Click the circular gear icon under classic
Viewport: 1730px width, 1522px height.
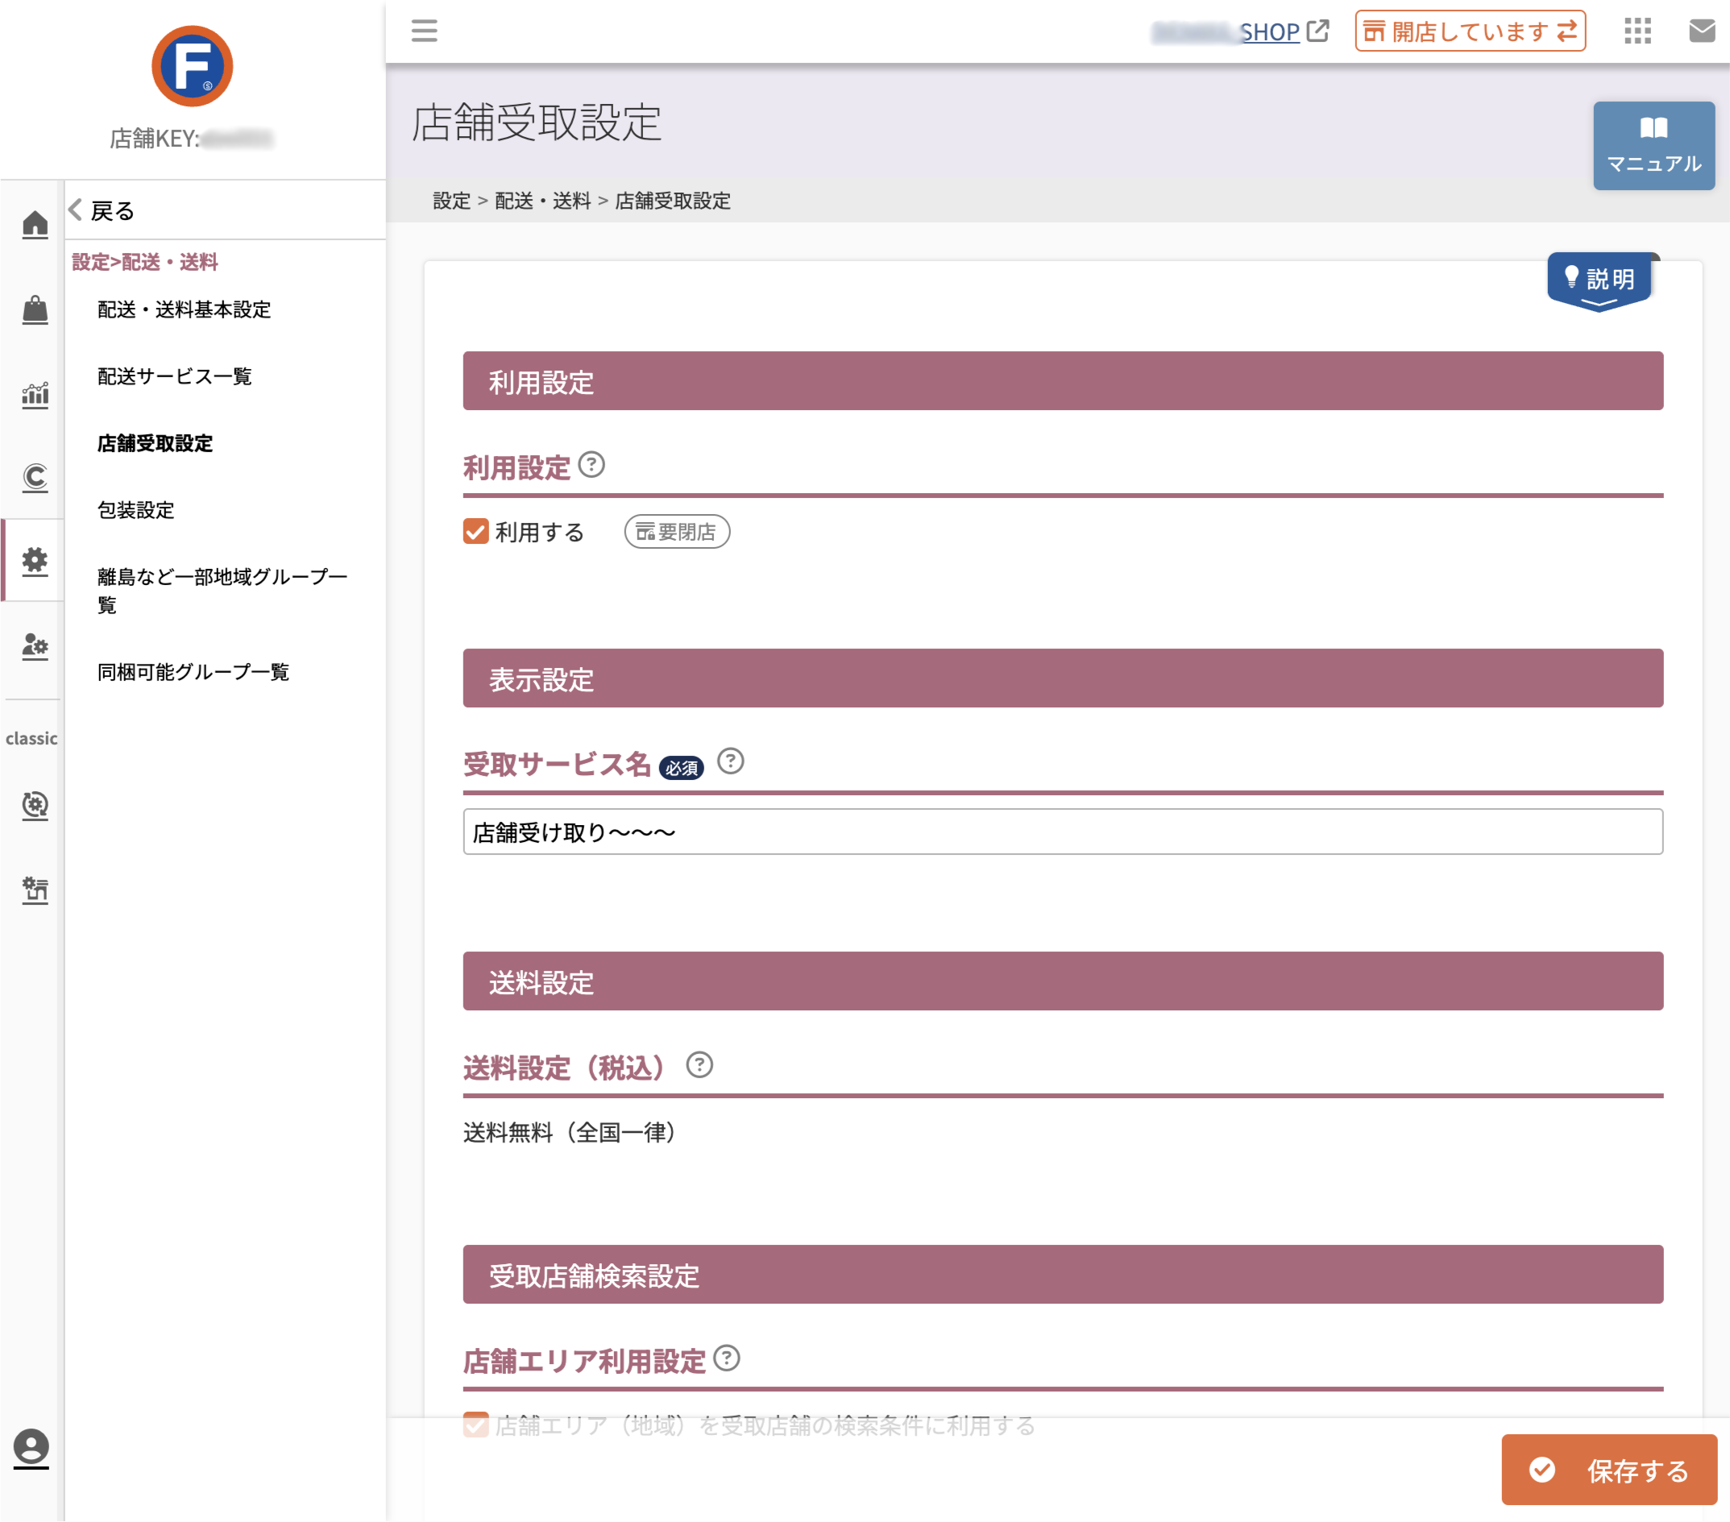[x=35, y=805]
